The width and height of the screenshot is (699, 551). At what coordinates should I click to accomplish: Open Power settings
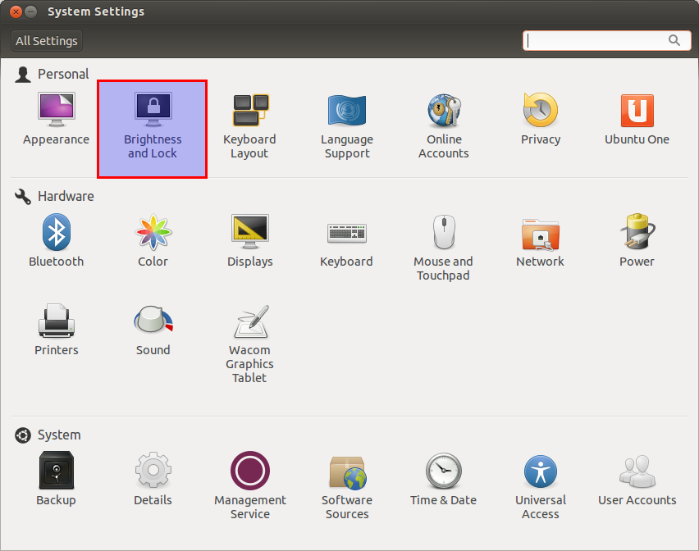point(637,238)
